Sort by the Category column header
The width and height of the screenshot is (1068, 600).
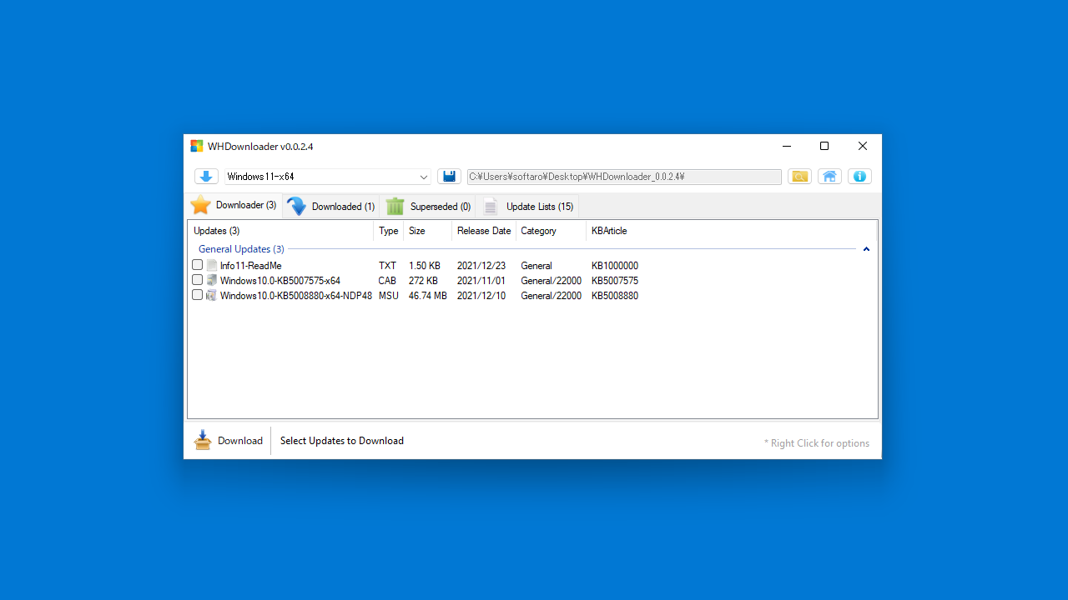click(x=552, y=231)
